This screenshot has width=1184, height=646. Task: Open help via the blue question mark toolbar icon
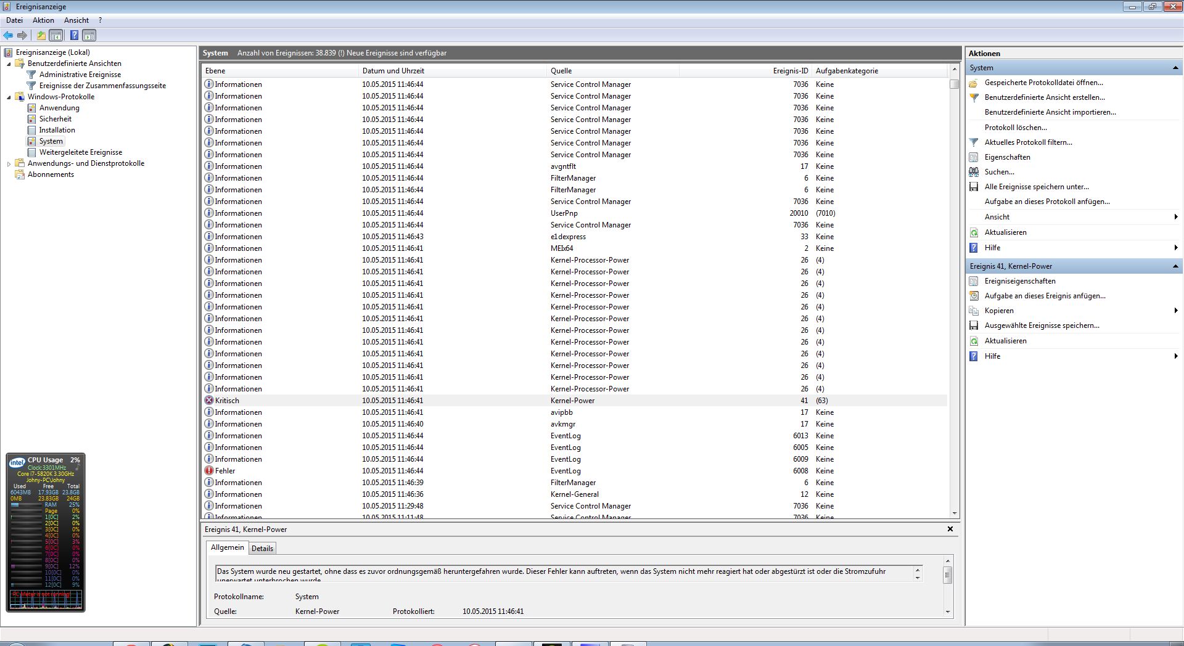coord(74,36)
